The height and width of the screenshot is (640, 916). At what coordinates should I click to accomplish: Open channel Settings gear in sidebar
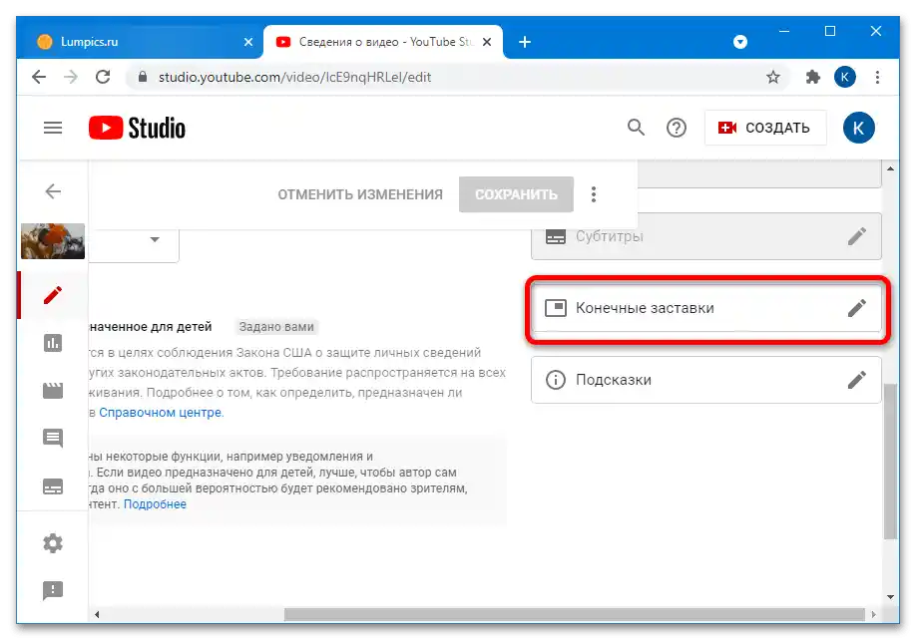pos(52,543)
